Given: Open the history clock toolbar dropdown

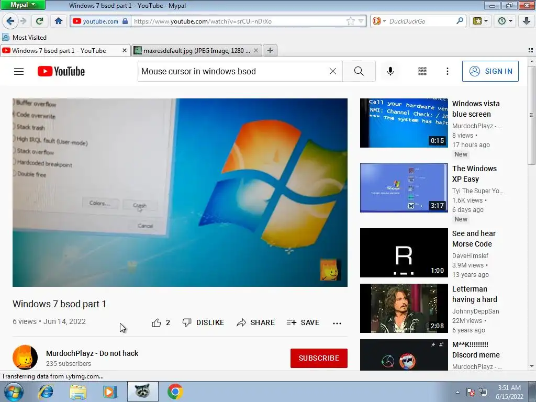Looking at the screenshot, I should click(505, 21).
